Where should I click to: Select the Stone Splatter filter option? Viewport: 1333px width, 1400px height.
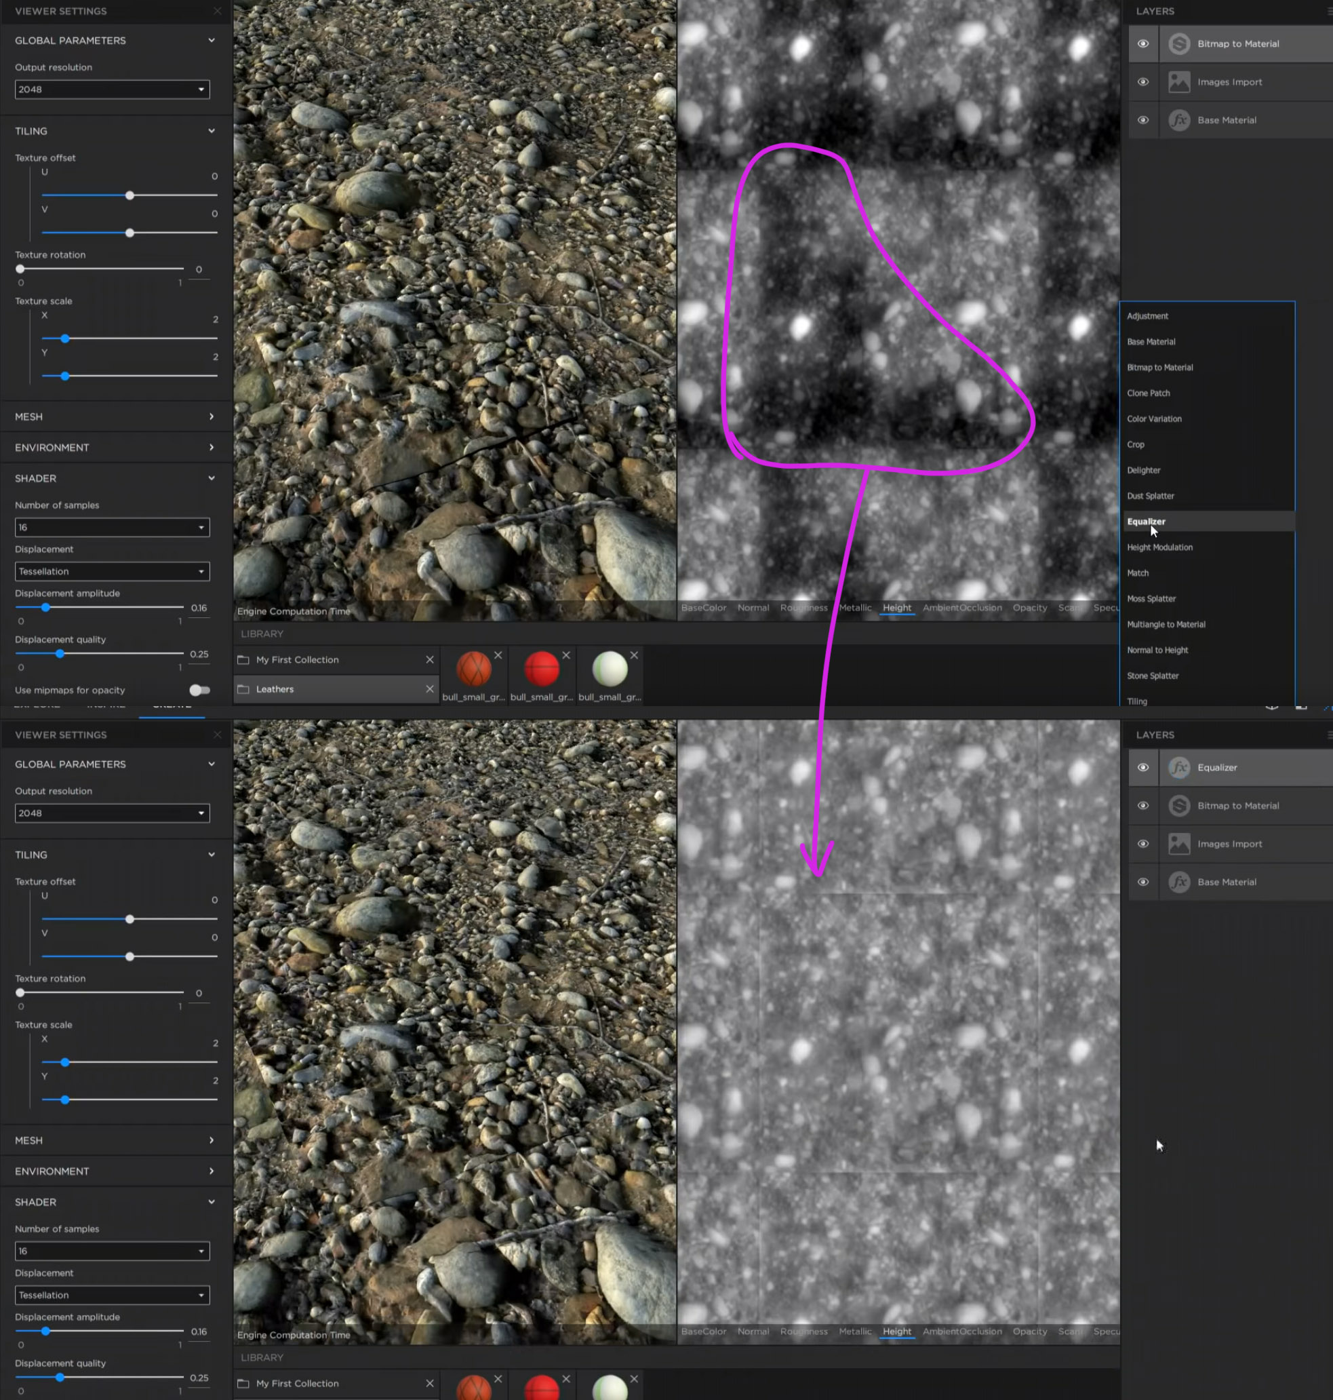[x=1152, y=675]
